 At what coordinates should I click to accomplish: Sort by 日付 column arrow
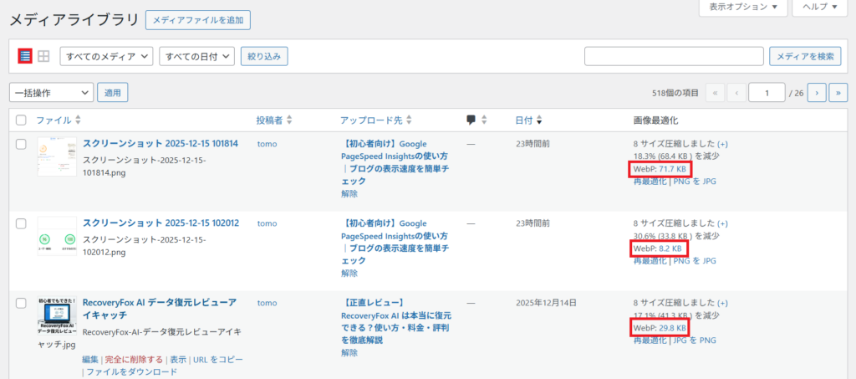(538, 120)
